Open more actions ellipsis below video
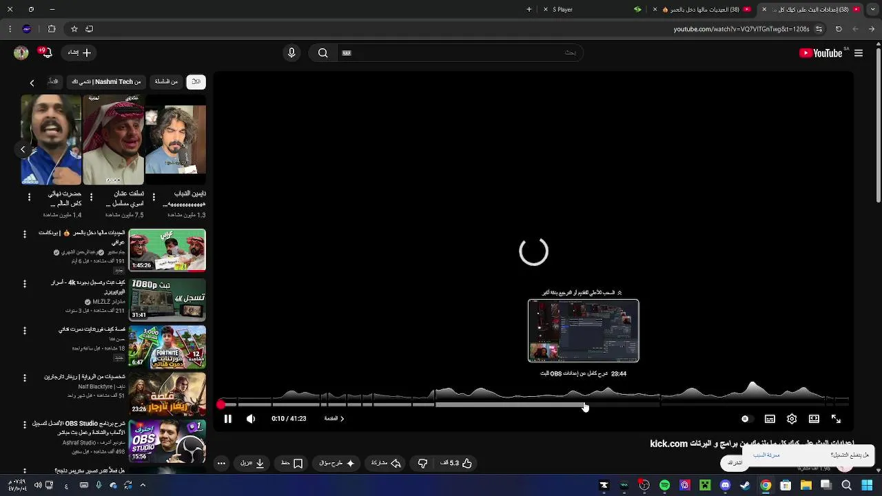This screenshot has height=496, width=882. click(x=221, y=464)
